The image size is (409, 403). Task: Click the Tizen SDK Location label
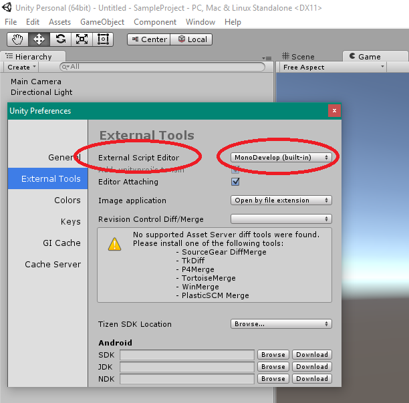tap(135, 324)
